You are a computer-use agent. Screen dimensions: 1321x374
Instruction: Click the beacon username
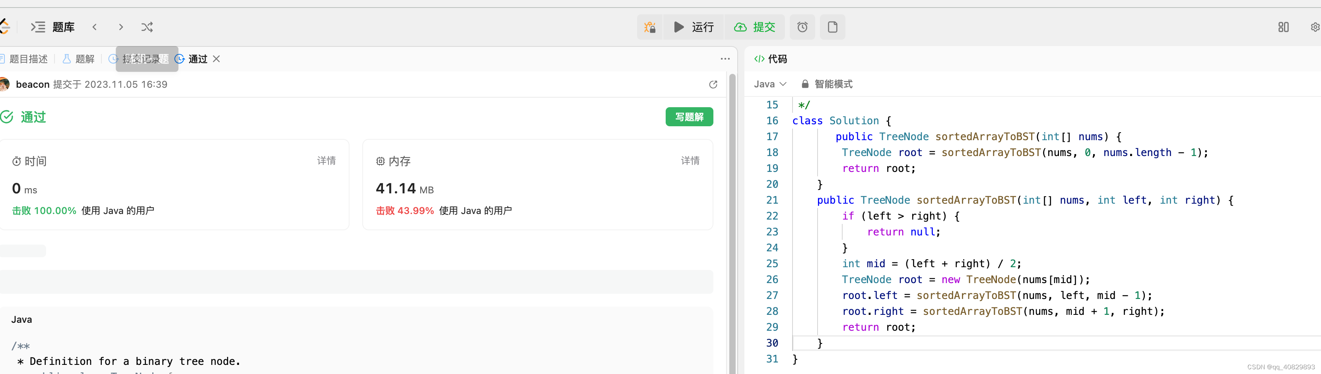click(33, 84)
